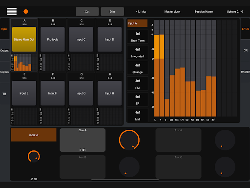Viewport: 250px width, 188px height.
Task: Select the Input E pad
Action: pyautogui.click(x=24, y=93)
